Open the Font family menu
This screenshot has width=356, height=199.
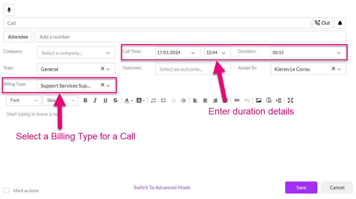(x=24, y=100)
